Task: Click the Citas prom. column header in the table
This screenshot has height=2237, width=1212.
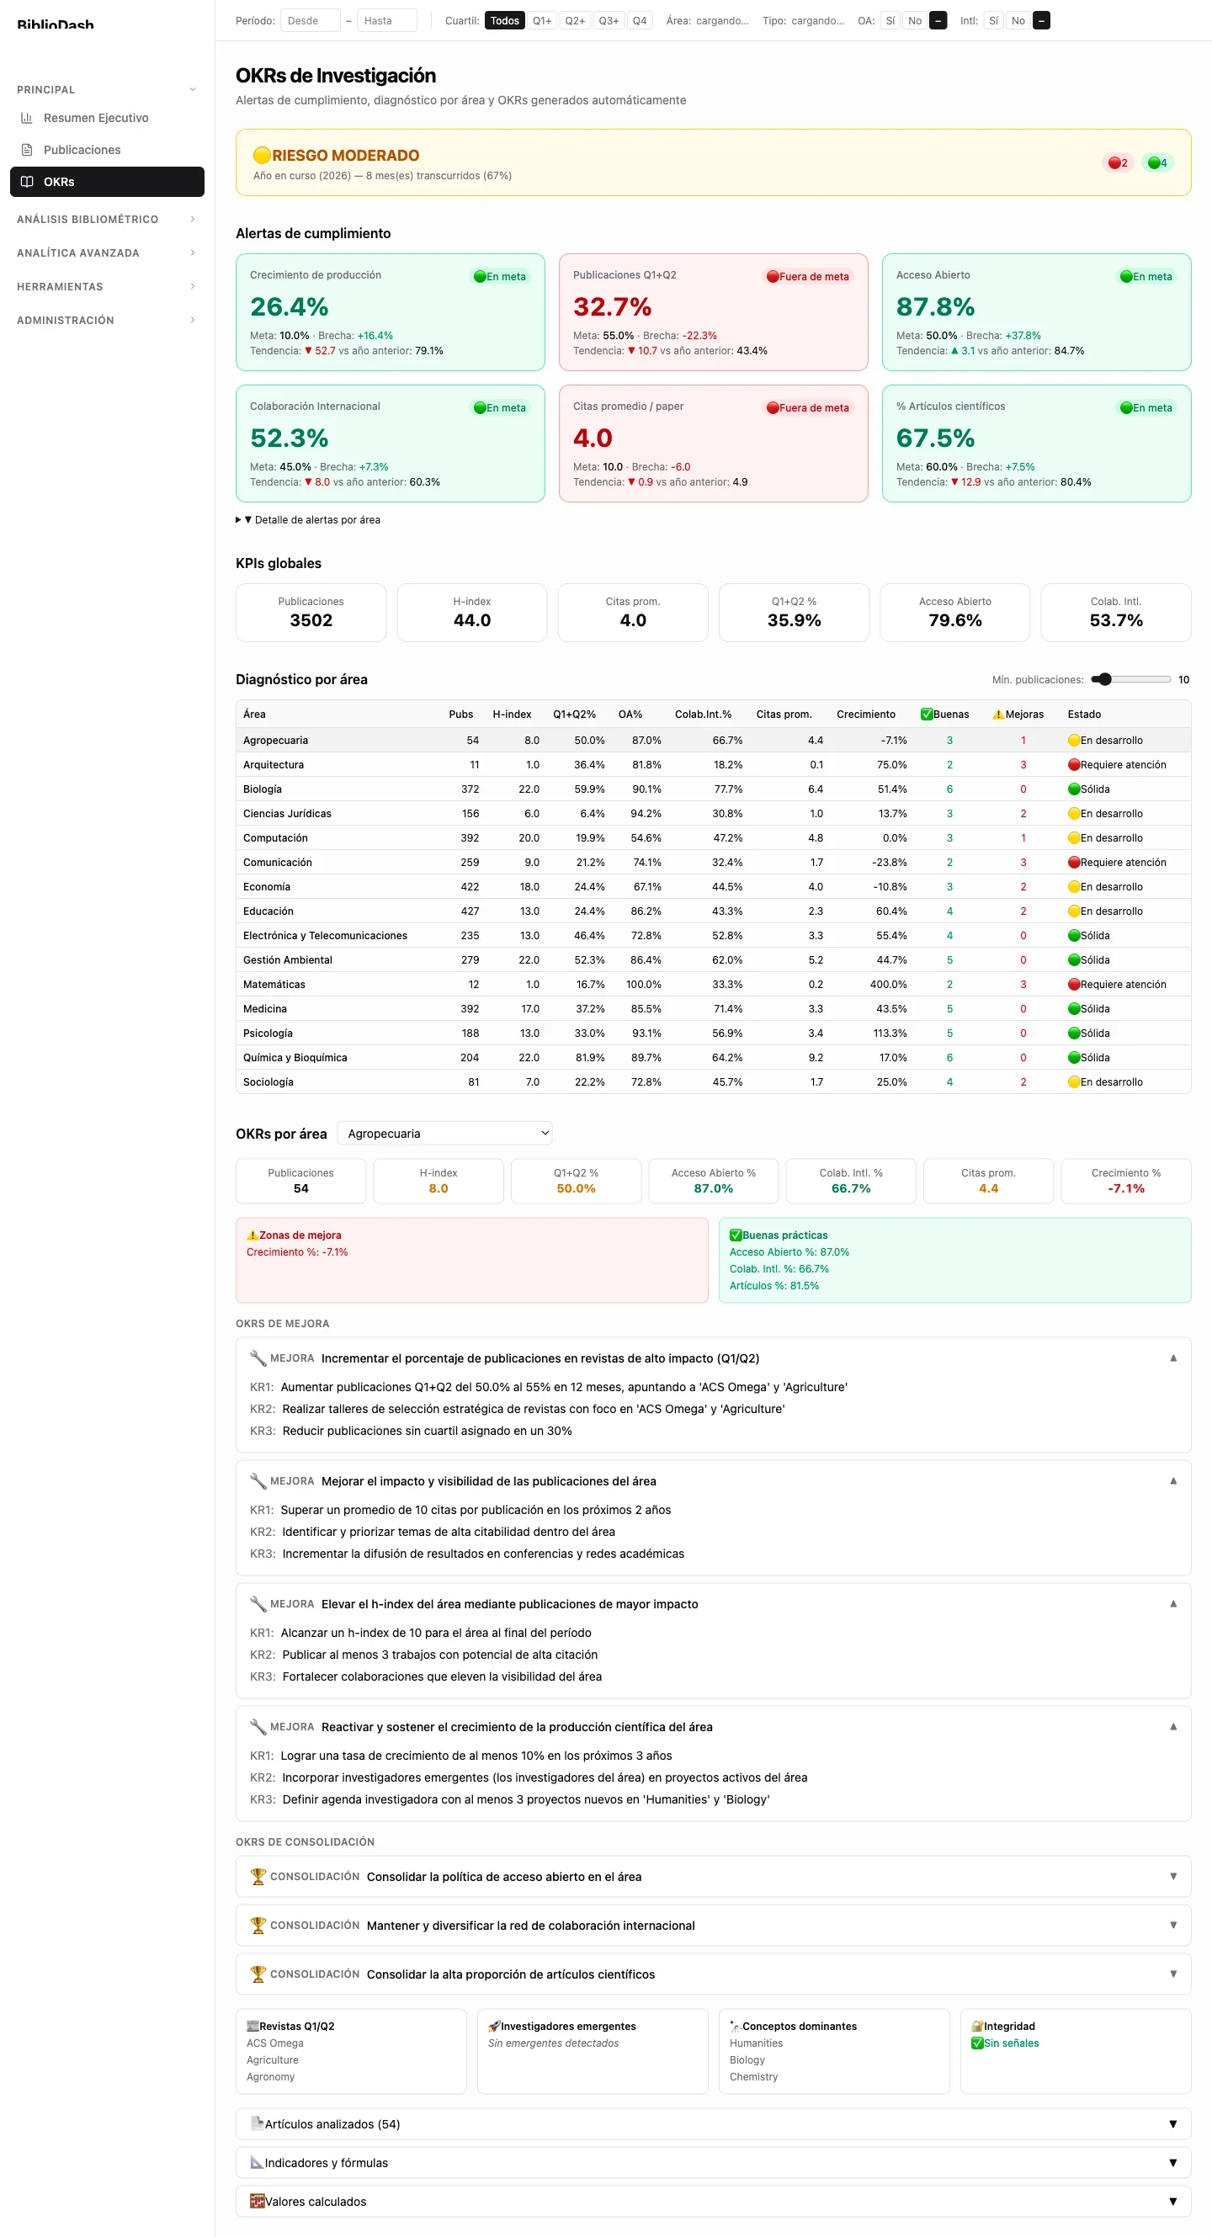Action: (784, 715)
